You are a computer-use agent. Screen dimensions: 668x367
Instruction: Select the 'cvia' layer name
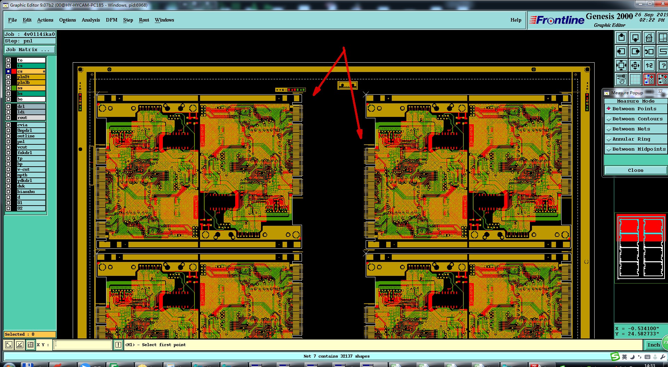31,125
